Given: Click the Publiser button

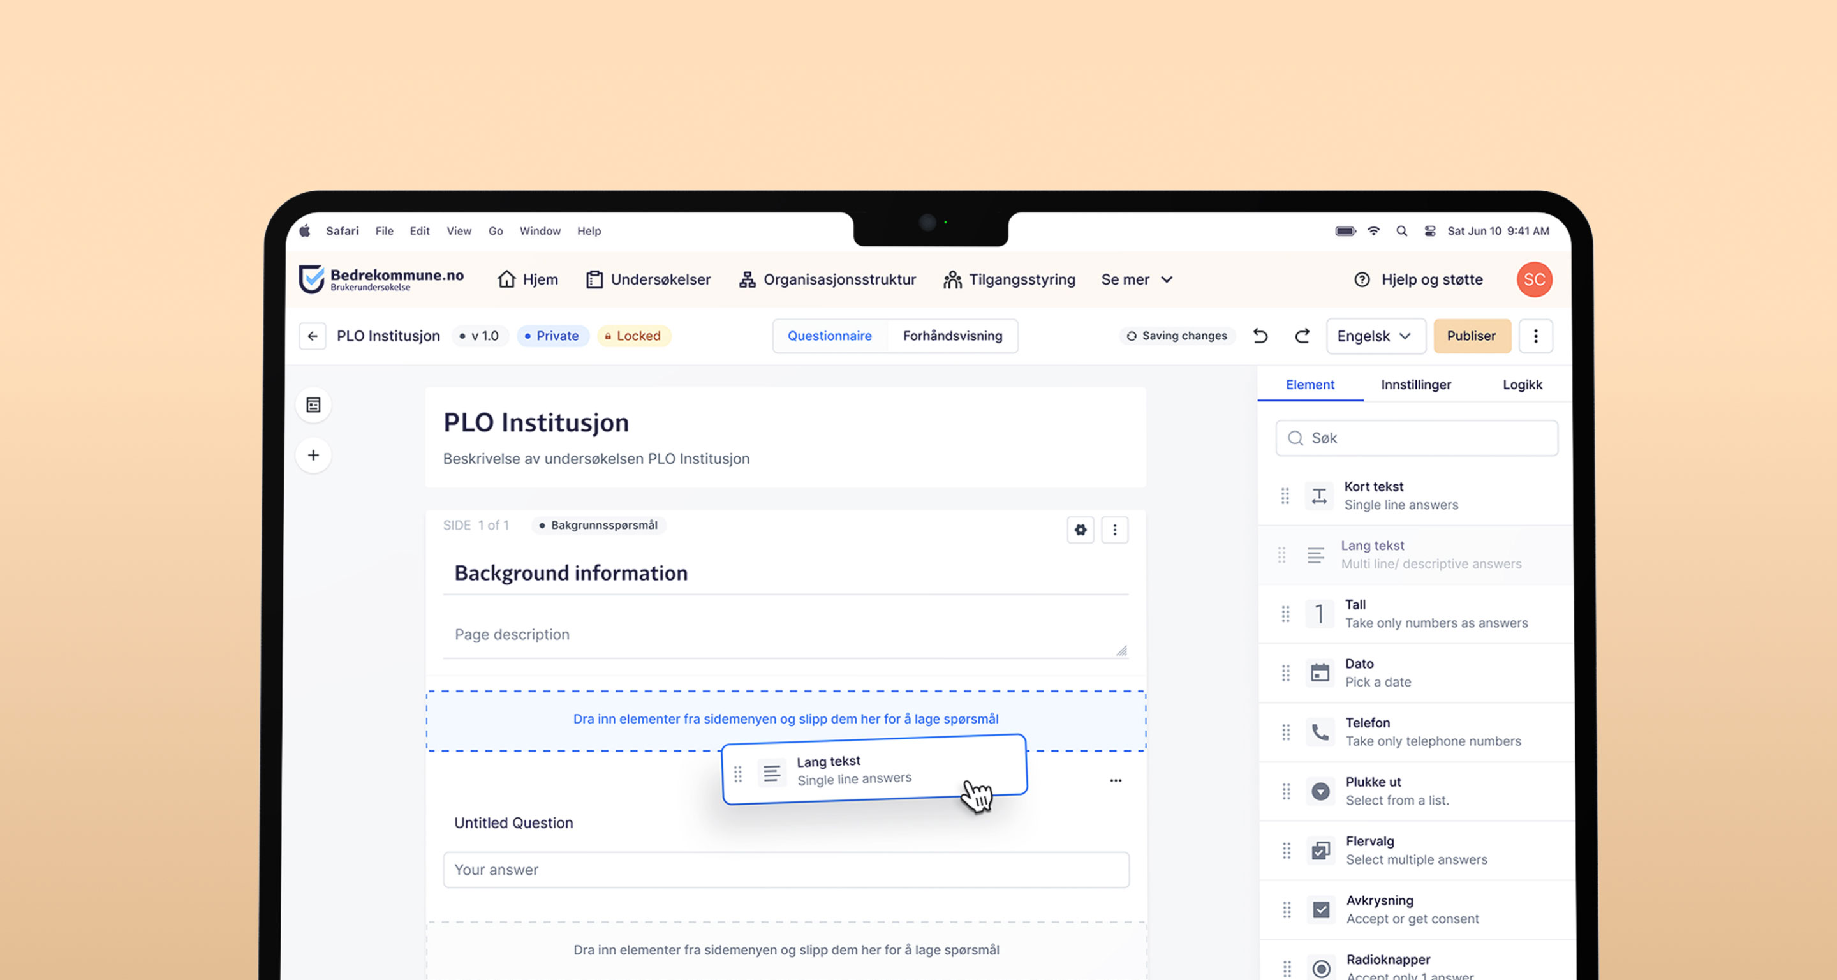Looking at the screenshot, I should coord(1472,336).
